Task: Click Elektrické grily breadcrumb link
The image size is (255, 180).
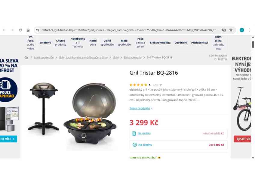Action: tap(133, 58)
